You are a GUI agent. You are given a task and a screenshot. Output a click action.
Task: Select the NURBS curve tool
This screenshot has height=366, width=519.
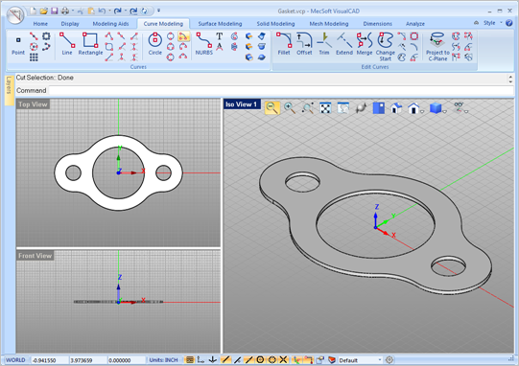click(x=204, y=44)
